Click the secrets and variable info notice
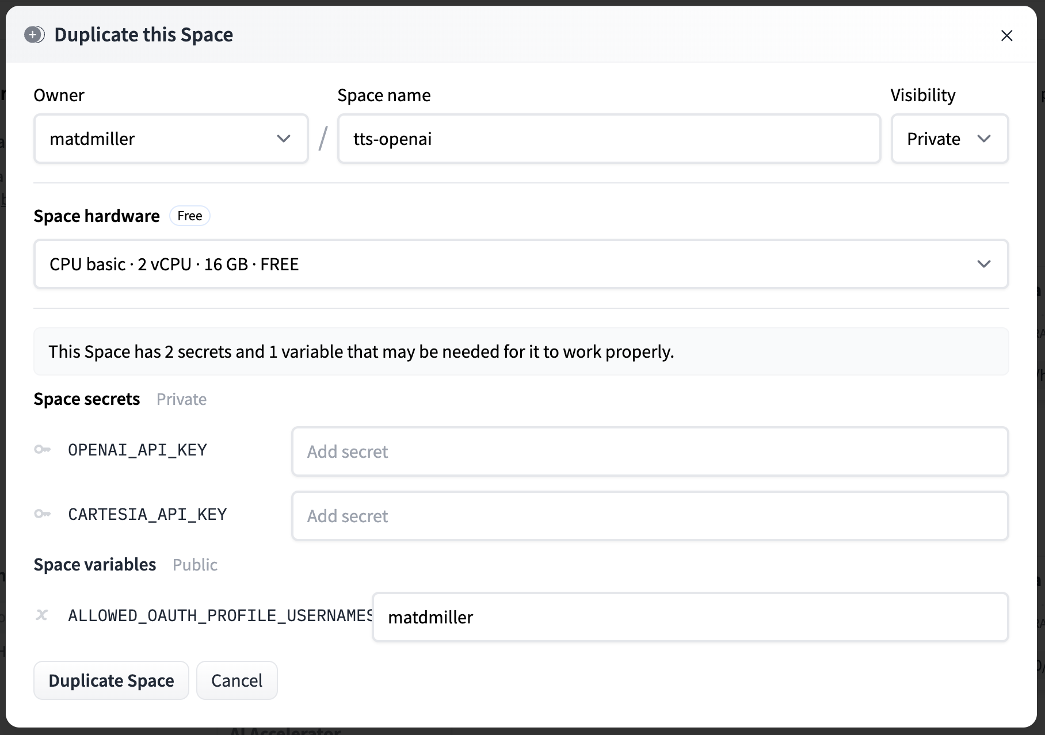The height and width of the screenshot is (735, 1045). 521,351
